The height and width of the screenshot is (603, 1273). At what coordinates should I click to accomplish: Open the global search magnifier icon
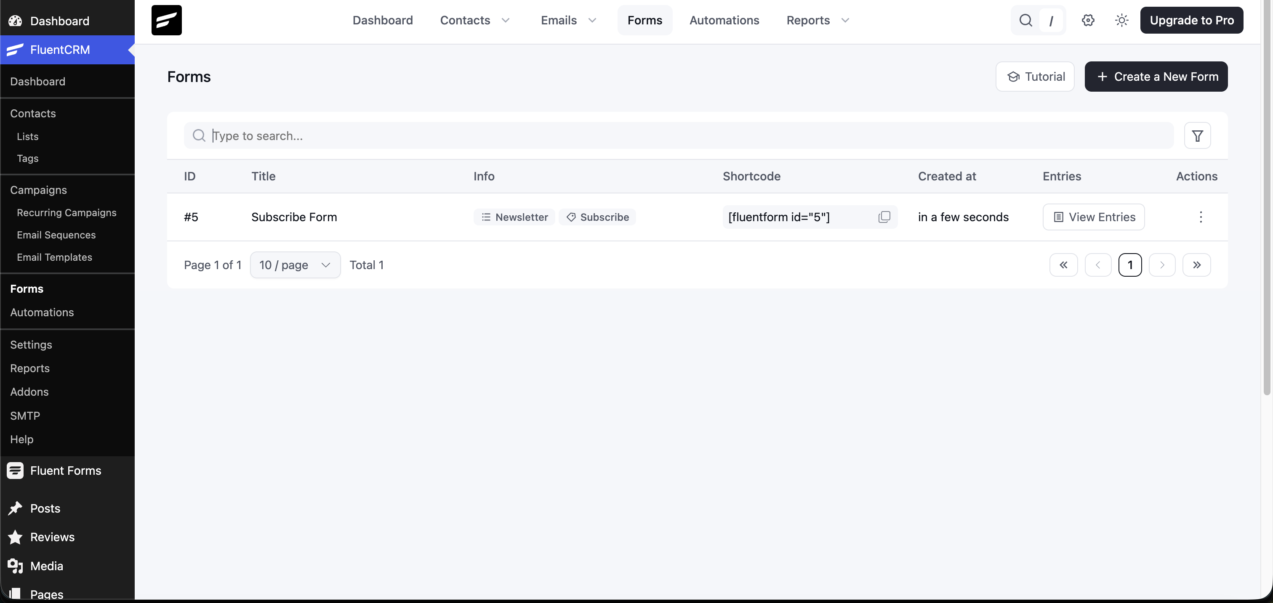(1026, 20)
